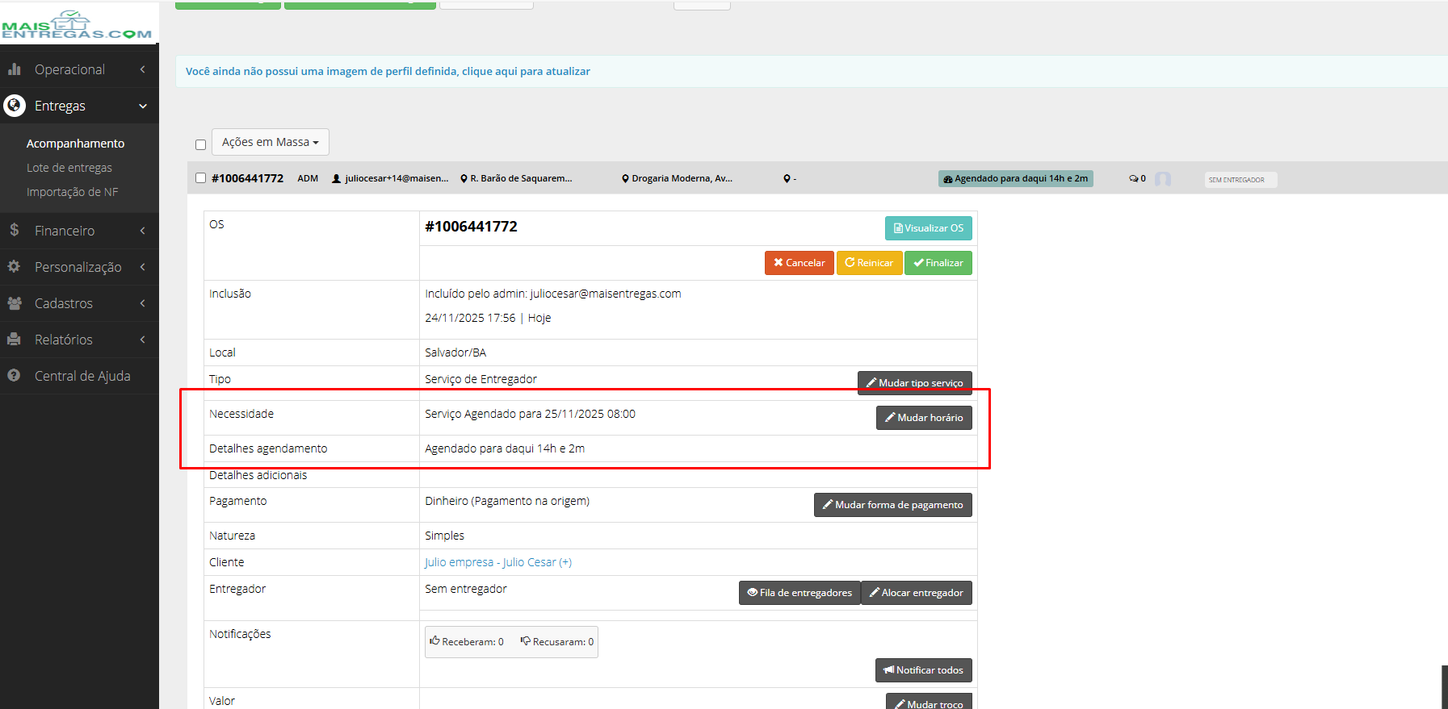This screenshot has height=709, width=1448.
Task: Click the Cadastros users icon
Action: tap(14, 303)
